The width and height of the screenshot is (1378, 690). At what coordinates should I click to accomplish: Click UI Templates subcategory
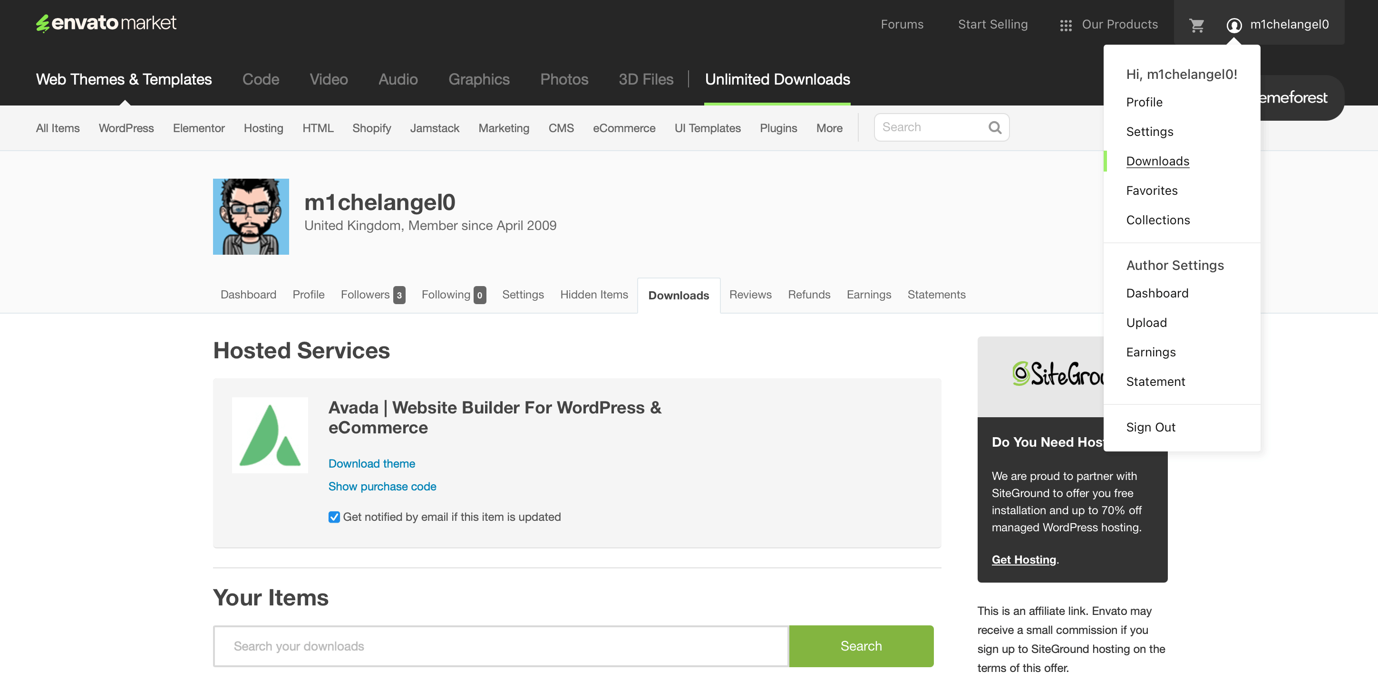pyautogui.click(x=707, y=128)
